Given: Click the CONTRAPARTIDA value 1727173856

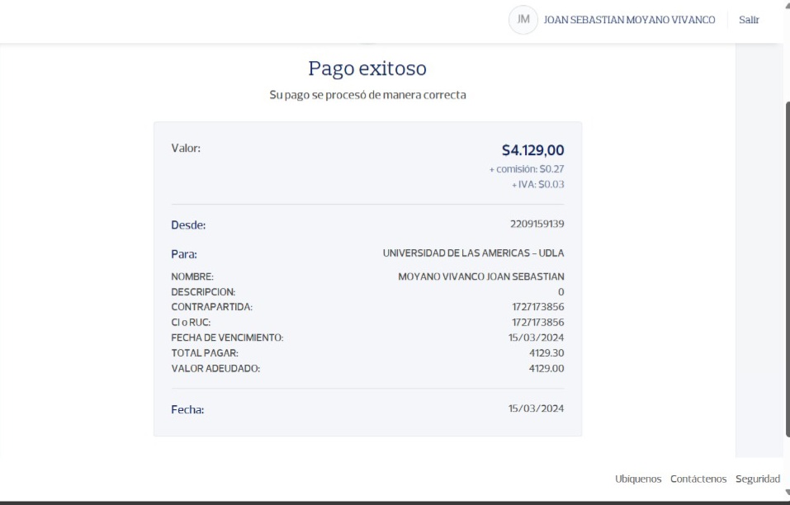Looking at the screenshot, I should point(537,307).
